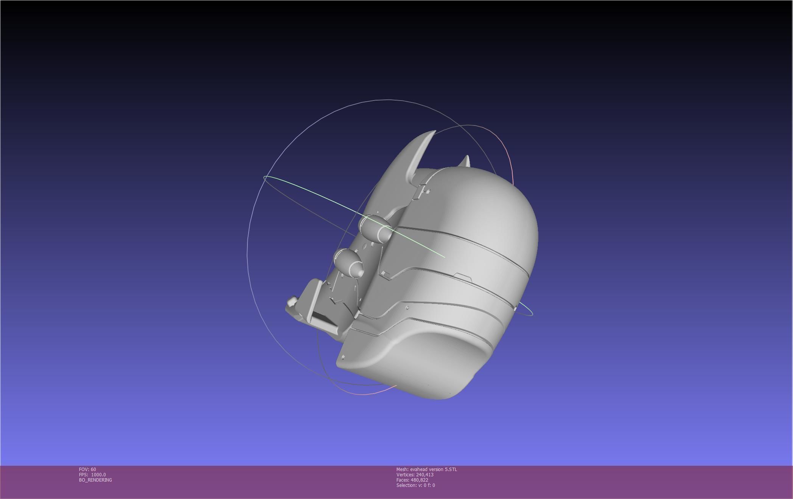The height and width of the screenshot is (499, 793).
Task: Click the 'Vertices: 240,413' info line
Action: (x=415, y=475)
